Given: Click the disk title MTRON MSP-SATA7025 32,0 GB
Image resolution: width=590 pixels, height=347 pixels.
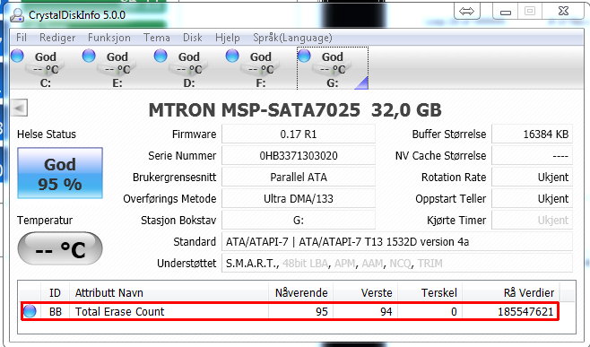Looking at the screenshot, I should (x=295, y=110).
